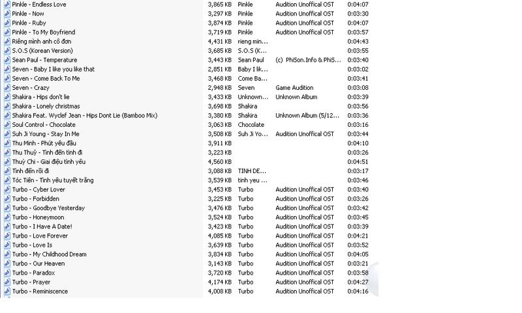Select the audio icon beside Turbo - Paradox
The image size is (522, 313).
coord(7,273)
